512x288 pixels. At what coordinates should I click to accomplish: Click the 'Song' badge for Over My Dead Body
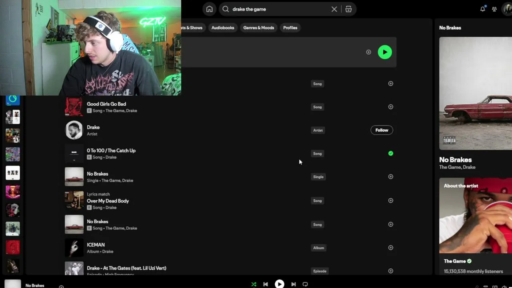click(x=318, y=200)
